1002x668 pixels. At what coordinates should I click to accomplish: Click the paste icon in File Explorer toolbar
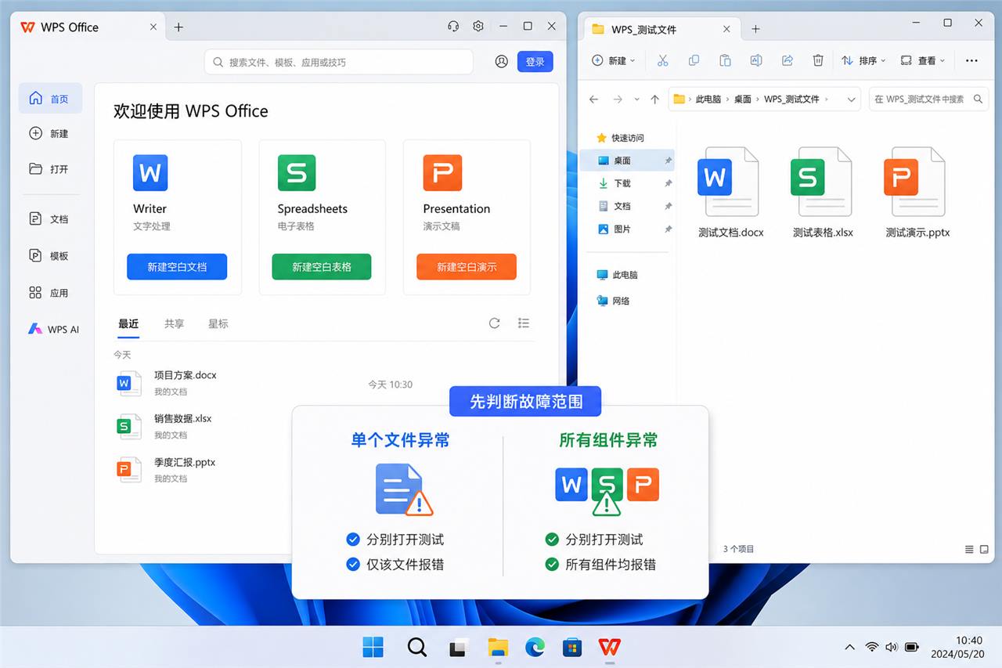click(725, 60)
